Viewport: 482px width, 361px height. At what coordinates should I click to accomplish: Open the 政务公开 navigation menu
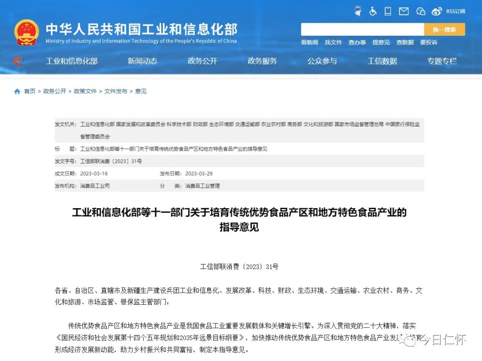(x=202, y=61)
